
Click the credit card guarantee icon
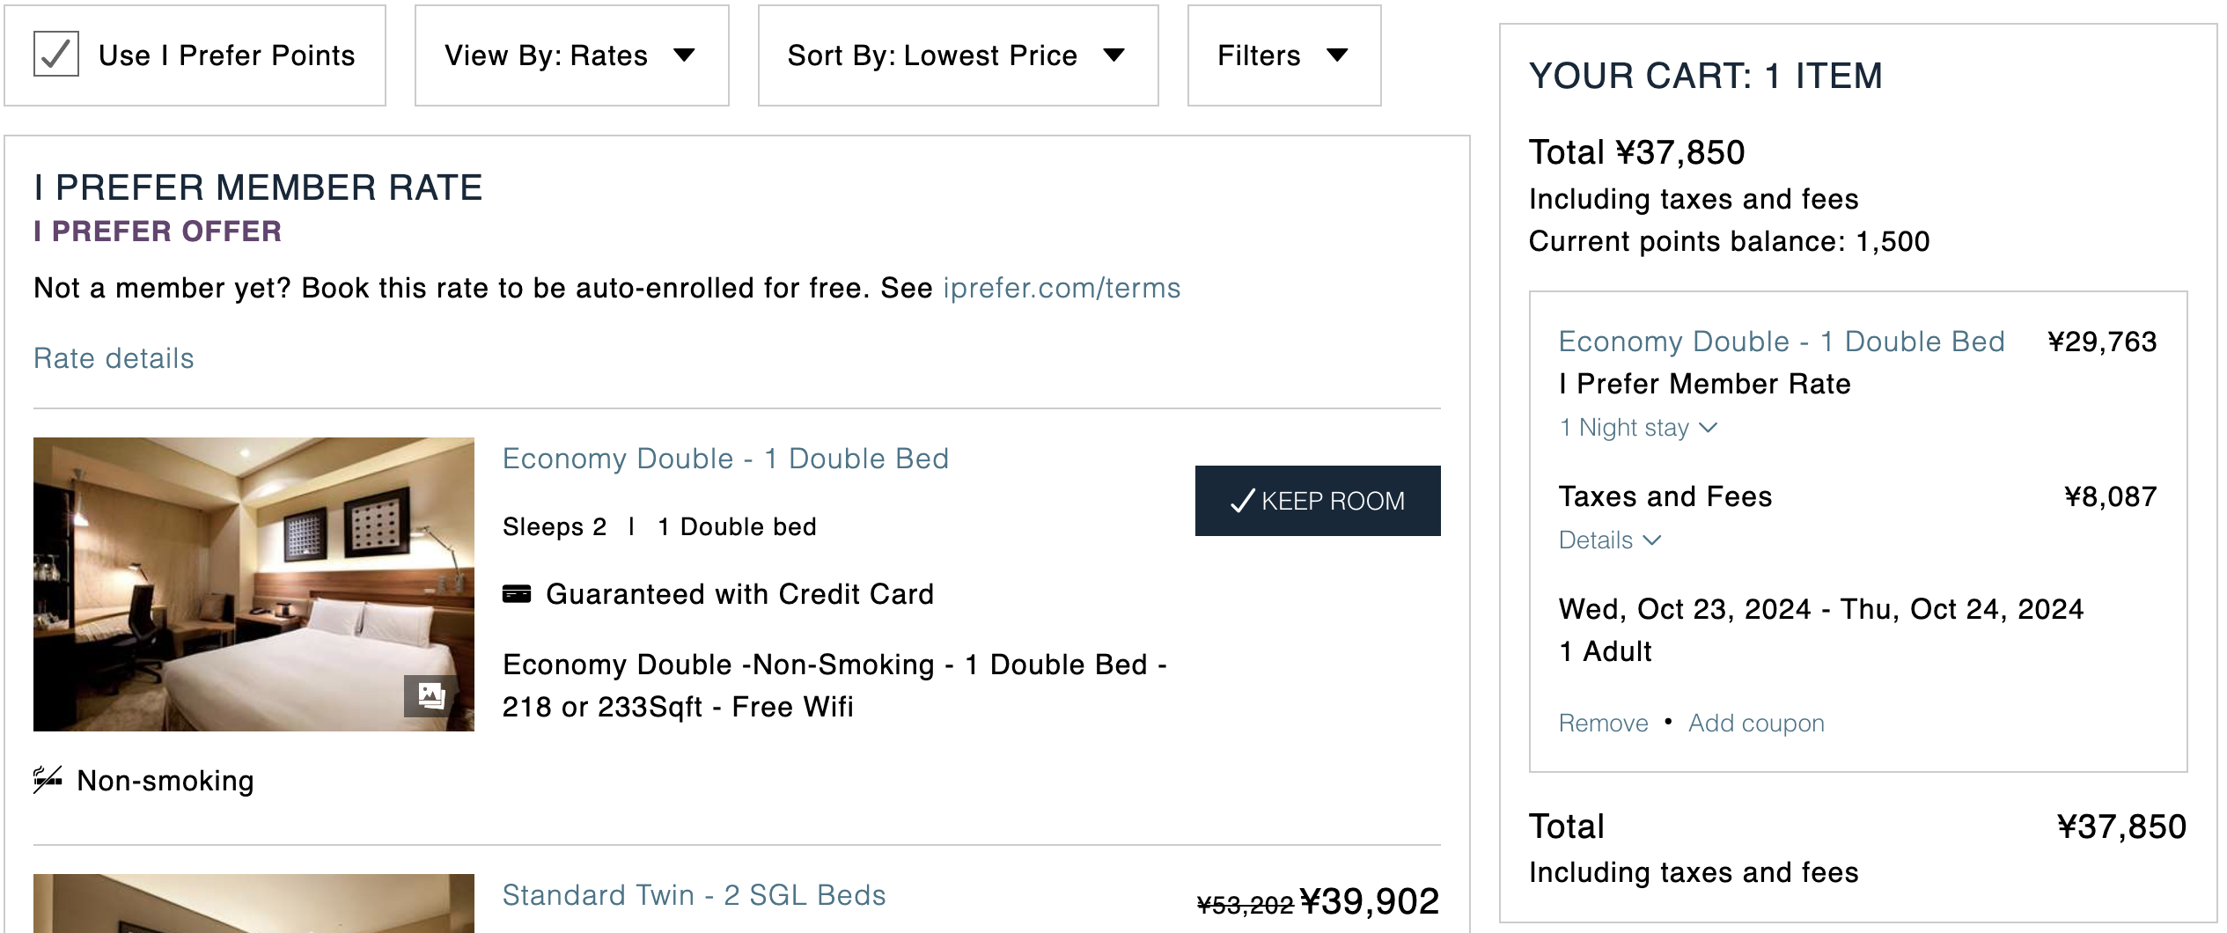coord(517,594)
